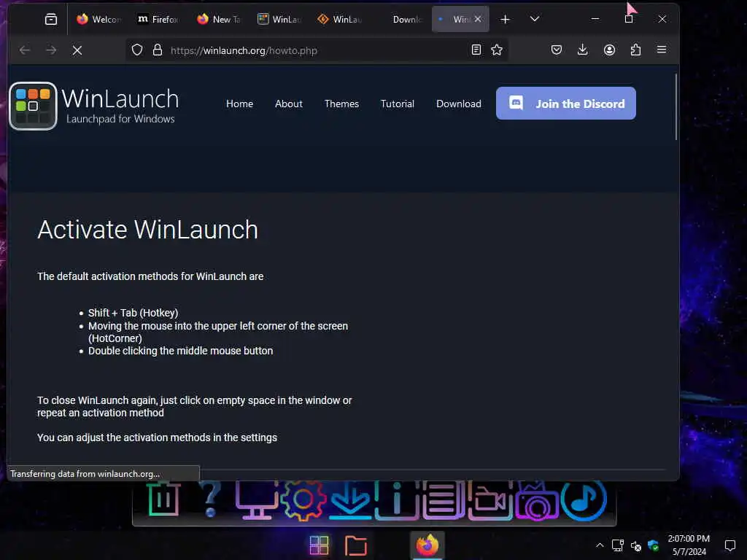Open the Download page link

[459, 104]
